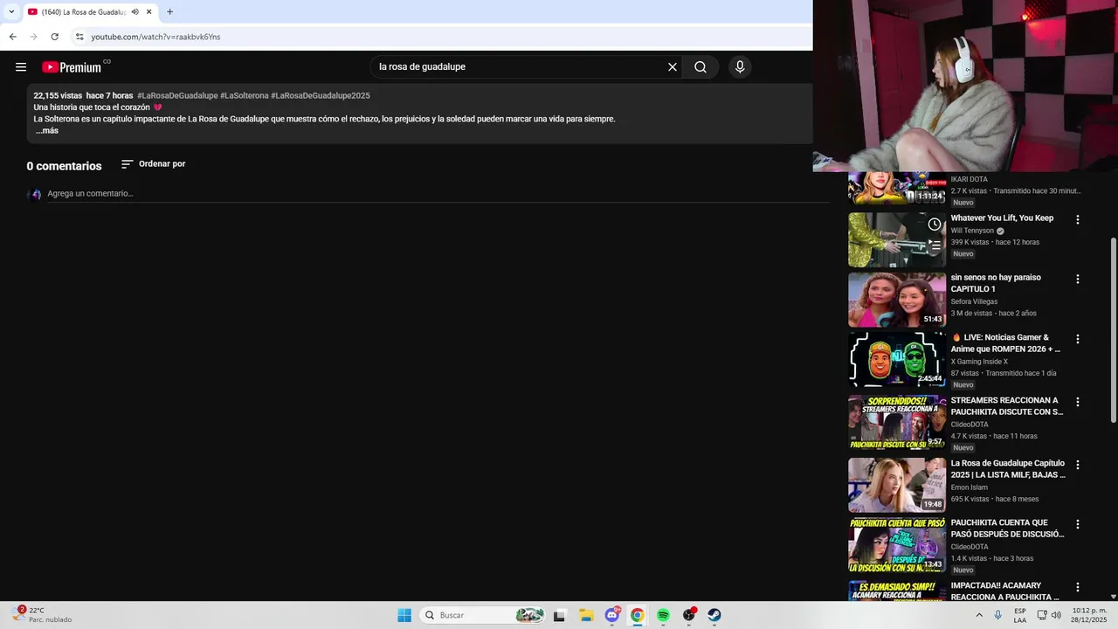Go back with the browser arrow
Image resolution: width=1118 pixels, height=629 pixels.
pyautogui.click(x=12, y=37)
